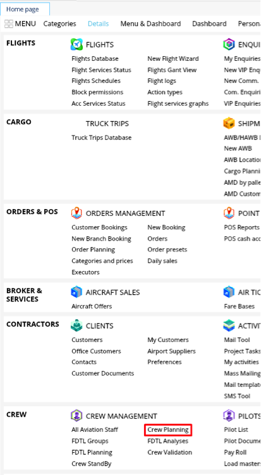Click the Flights section airplane icon
This screenshot has width=261, height=475.
click(x=76, y=44)
